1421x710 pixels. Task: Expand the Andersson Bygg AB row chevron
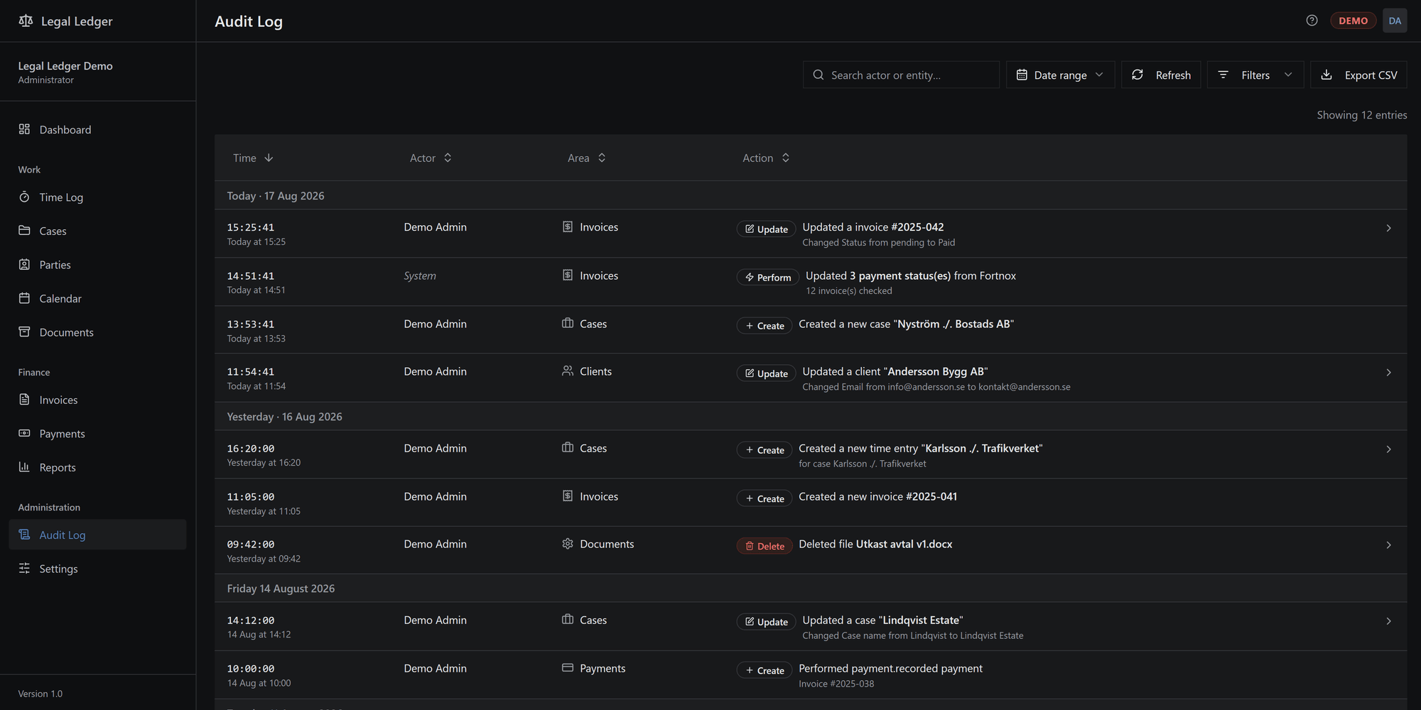(1388, 372)
